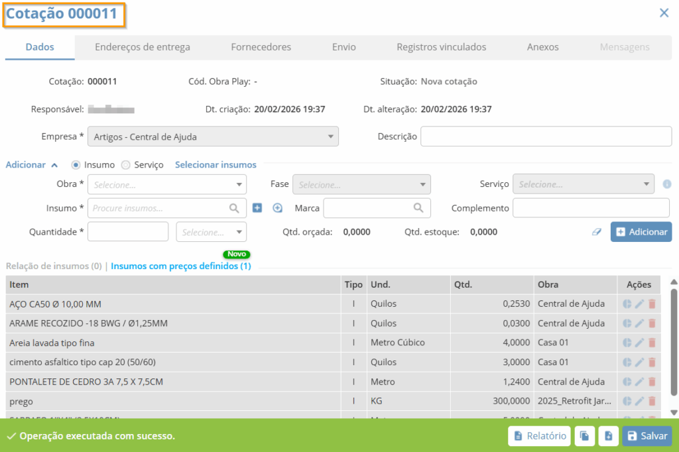Click the Descrição input field

point(546,137)
